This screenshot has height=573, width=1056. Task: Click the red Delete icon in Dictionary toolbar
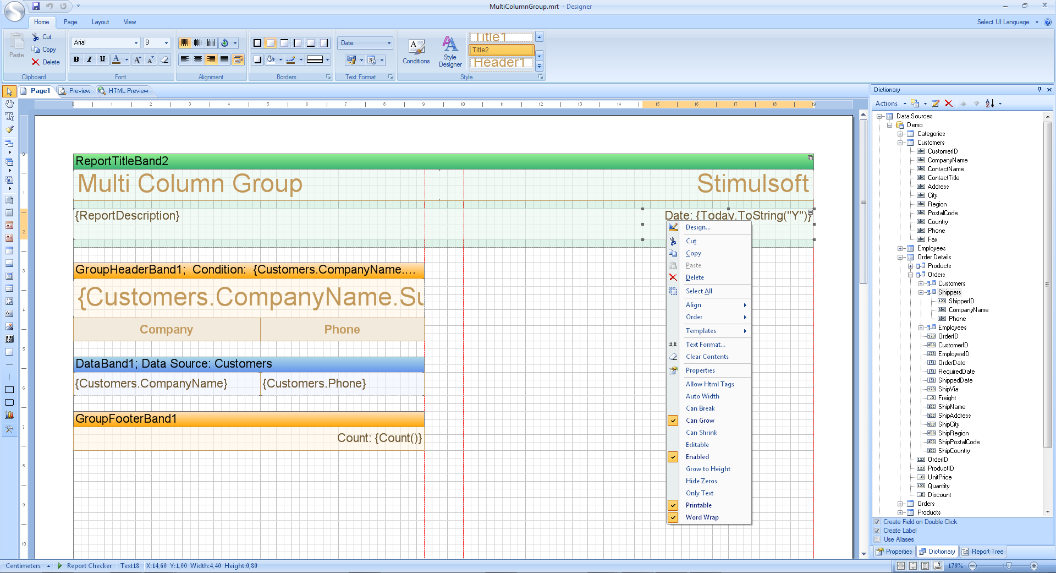[x=948, y=103]
